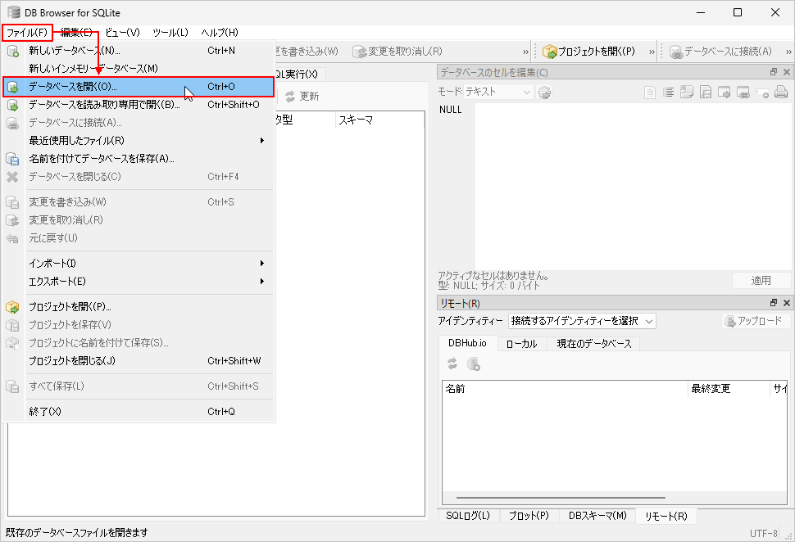Click the new database icon in File menu
This screenshot has width=795, height=542.
pos(12,51)
